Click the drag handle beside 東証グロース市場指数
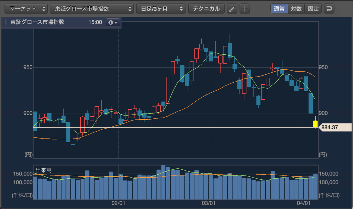 click(x=6, y=22)
